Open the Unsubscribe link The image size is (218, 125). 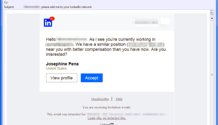100,99
